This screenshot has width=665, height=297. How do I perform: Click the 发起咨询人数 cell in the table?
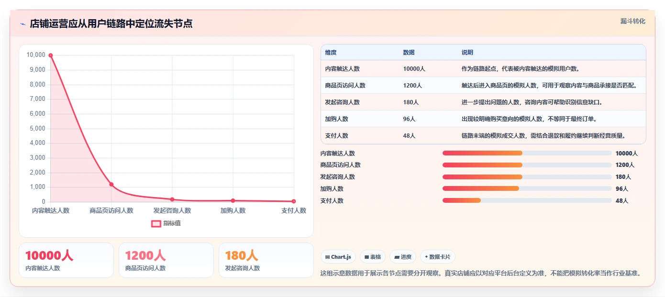click(x=343, y=102)
